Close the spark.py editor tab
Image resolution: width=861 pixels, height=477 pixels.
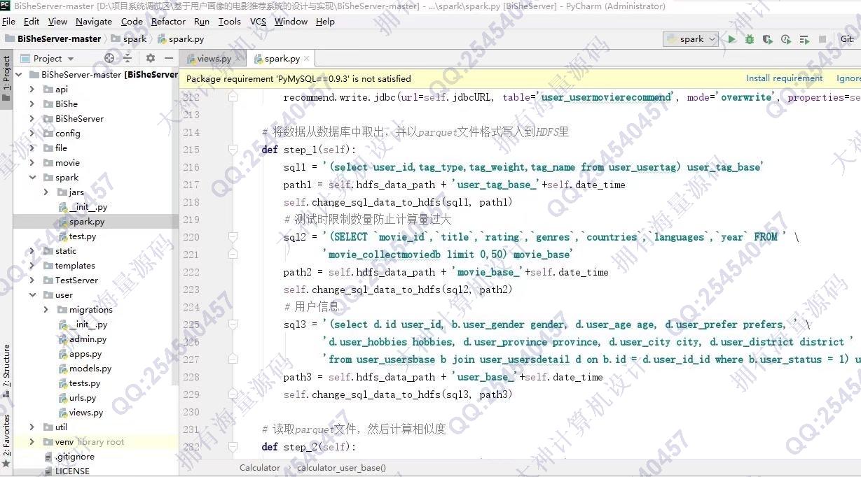306,59
